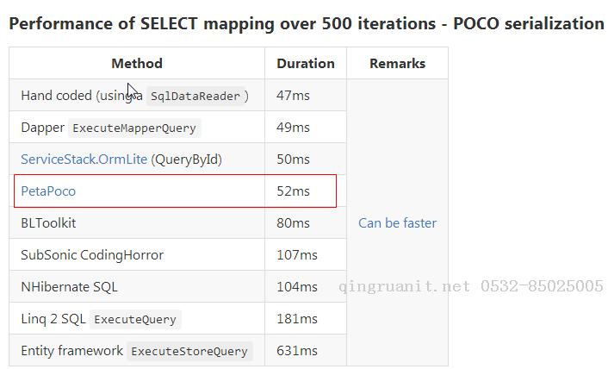Click the BLToolkit row name
Screen dimensions: 614x369
[48, 223]
